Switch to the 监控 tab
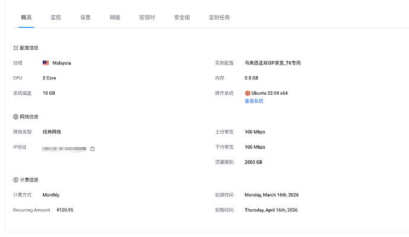 (56, 17)
